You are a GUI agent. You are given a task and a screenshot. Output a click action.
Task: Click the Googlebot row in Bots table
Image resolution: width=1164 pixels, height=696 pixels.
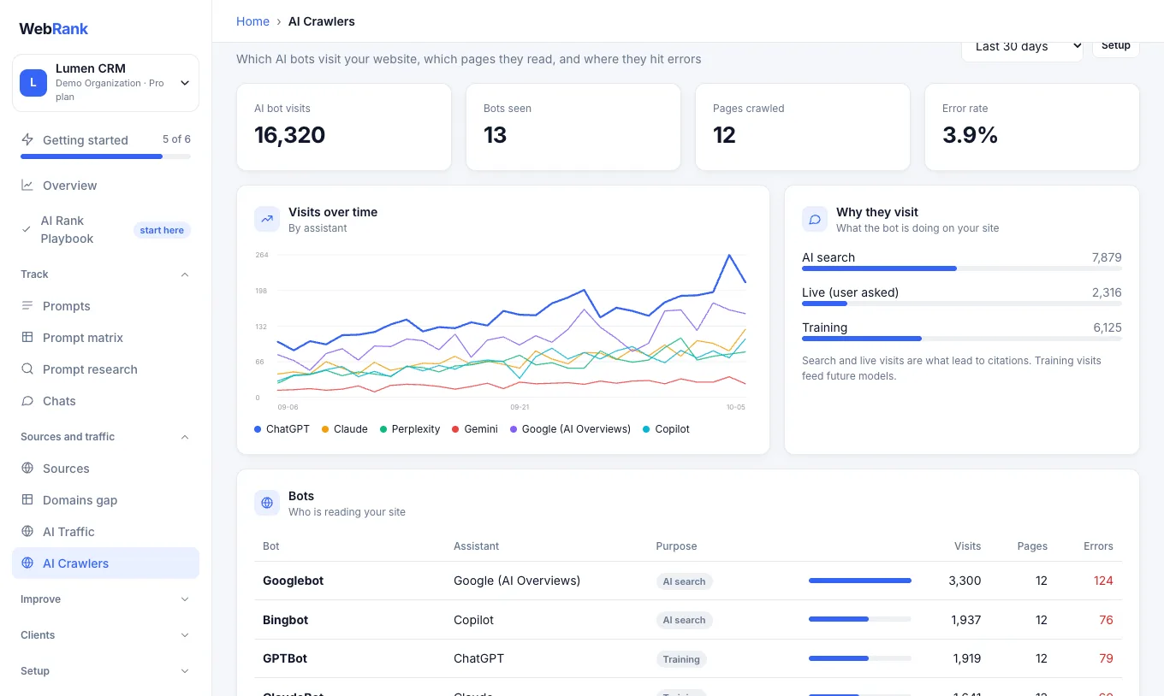pos(688,581)
